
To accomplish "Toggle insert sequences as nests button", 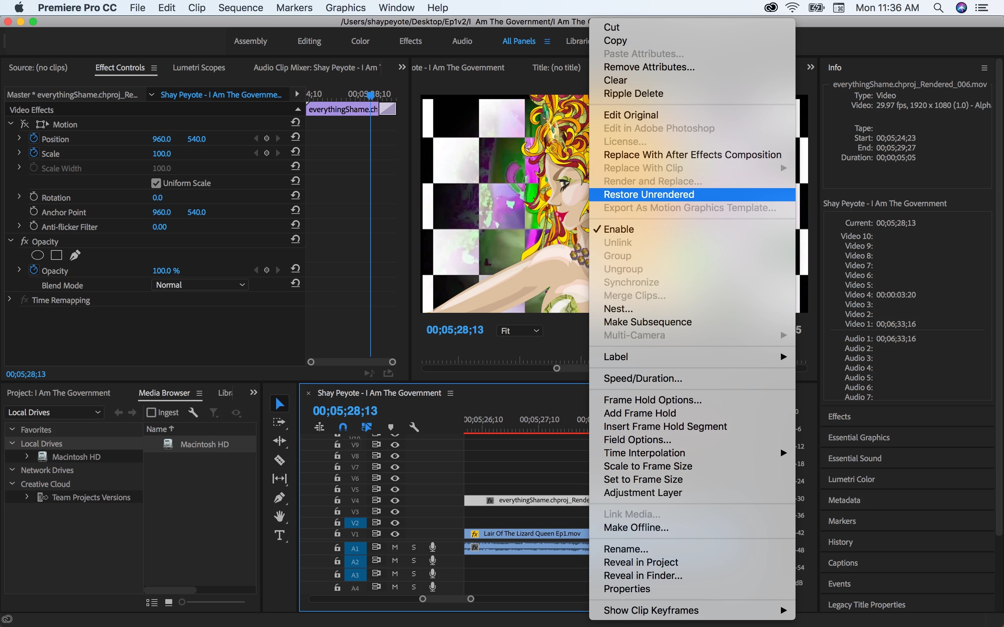I will (319, 427).
